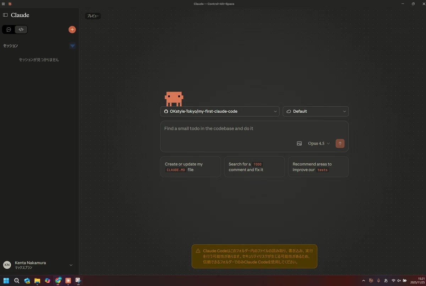Click the マックスプラン plan label
This screenshot has width=426, height=286.
coord(23,268)
